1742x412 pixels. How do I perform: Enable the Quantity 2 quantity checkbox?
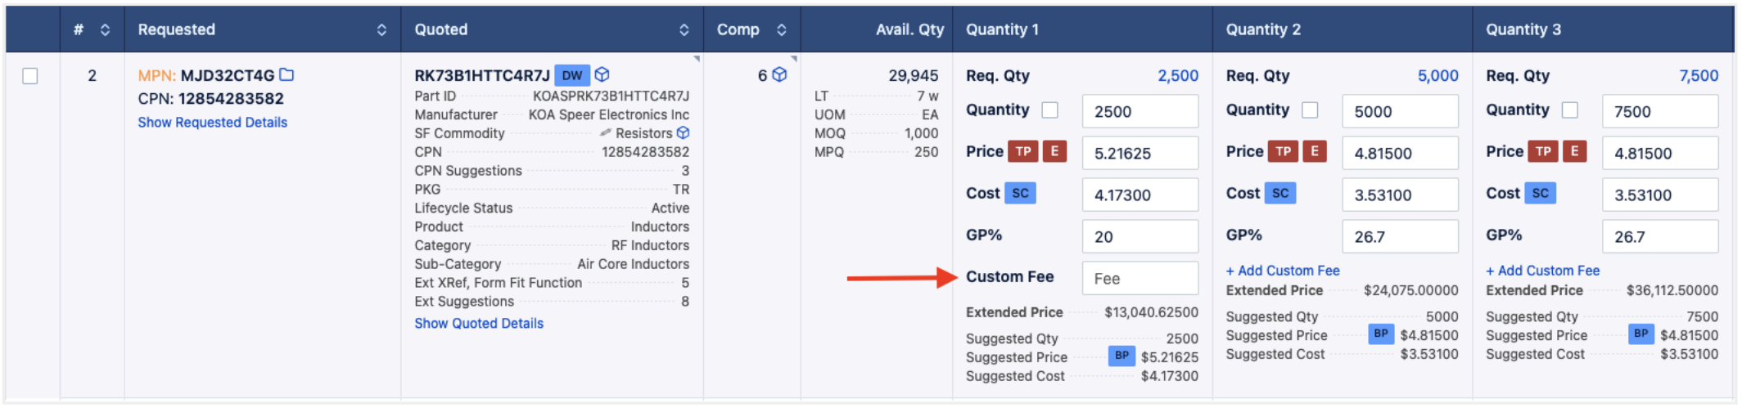(x=1310, y=110)
